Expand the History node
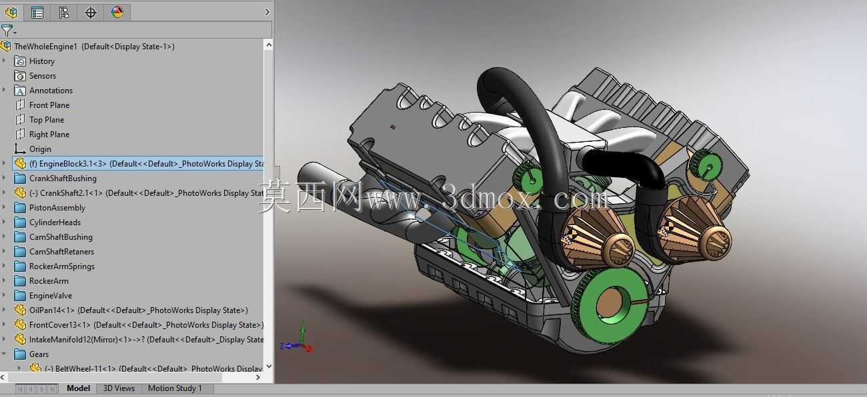This screenshot has height=397, width=867. pyautogui.click(x=4, y=61)
